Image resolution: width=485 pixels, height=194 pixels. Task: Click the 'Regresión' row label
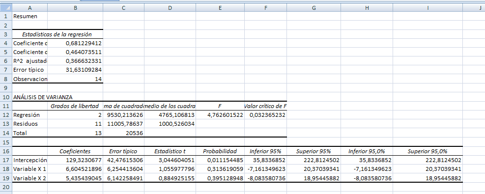coord(29,115)
